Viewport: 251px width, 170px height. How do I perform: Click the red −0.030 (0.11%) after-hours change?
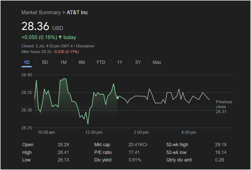pyautogui.click(x=66, y=52)
